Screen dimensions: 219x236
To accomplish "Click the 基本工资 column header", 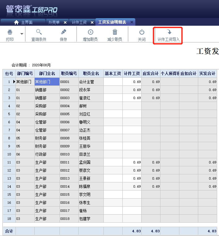I will click(113, 73).
